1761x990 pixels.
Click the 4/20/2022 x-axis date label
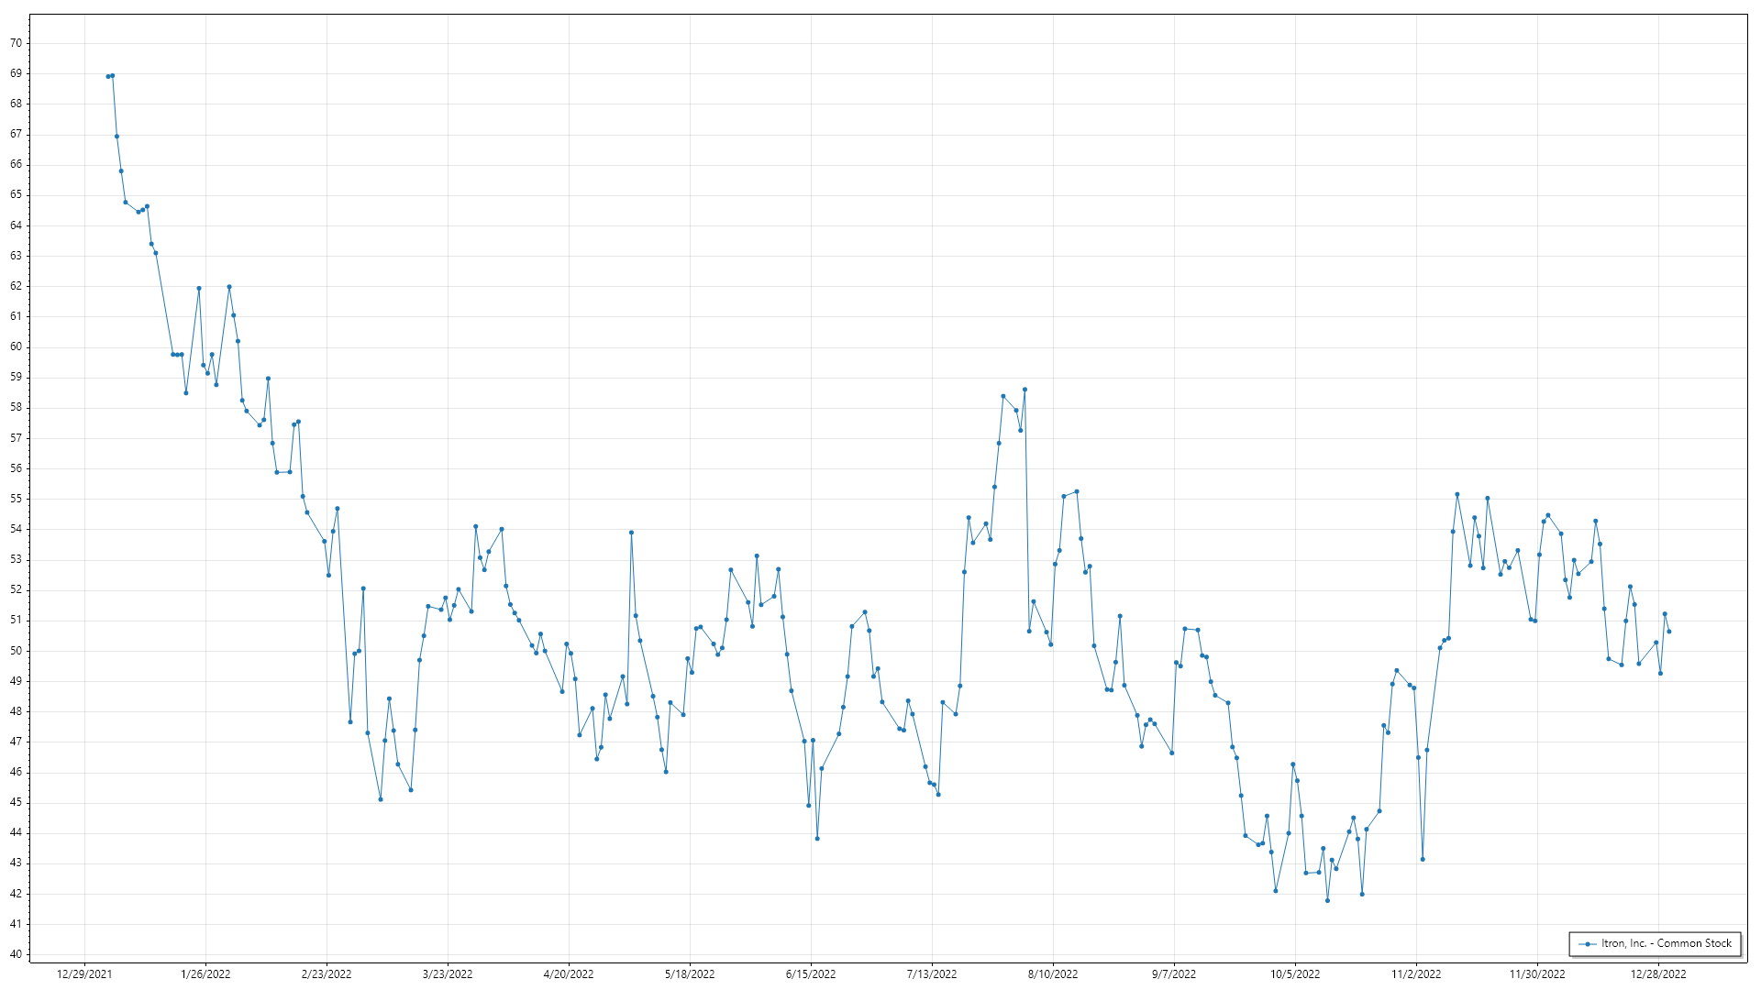pos(569,974)
